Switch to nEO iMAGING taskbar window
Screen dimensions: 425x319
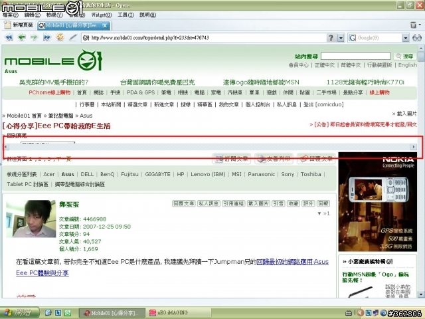tap(178, 313)
